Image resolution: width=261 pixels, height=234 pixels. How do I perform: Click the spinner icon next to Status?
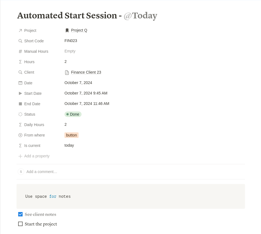pos(20,114)
